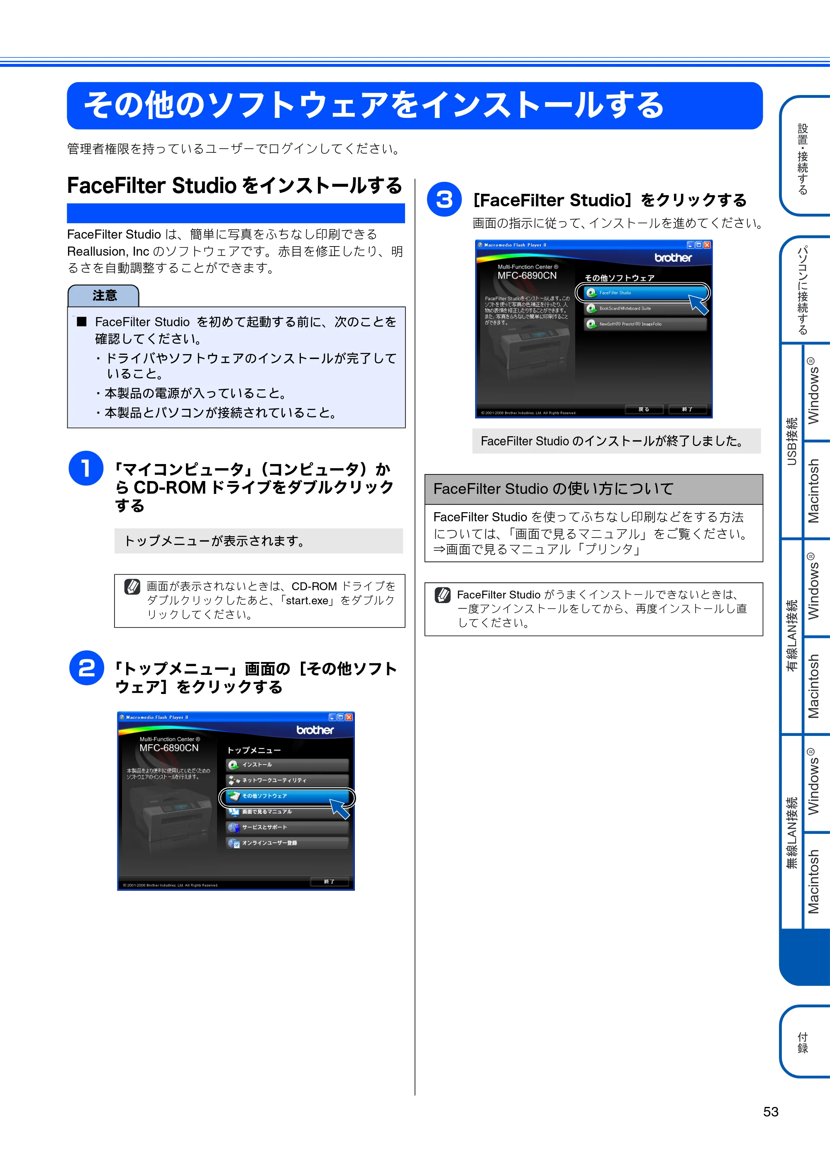Click Flash Player title icon in トップメニュー window
The height and width of the screenshot is (1175, 830).
pyautogui.click(x=122, y=718)
